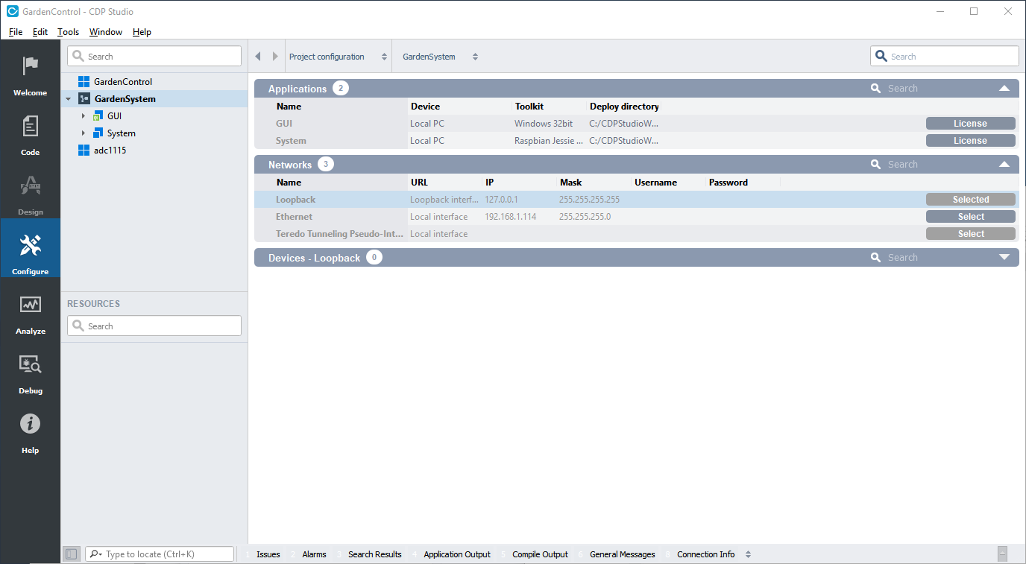Select the Ethernet network row name
1026x564 pixels.
pos(294,217)
